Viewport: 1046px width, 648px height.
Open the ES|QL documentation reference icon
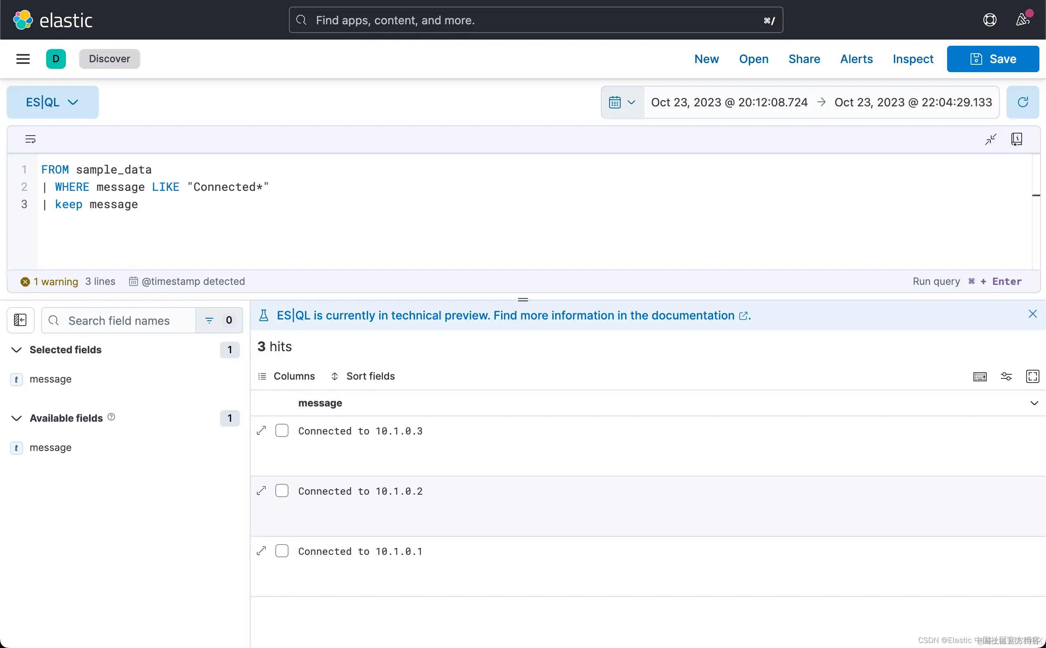[x=1016, y=139]
